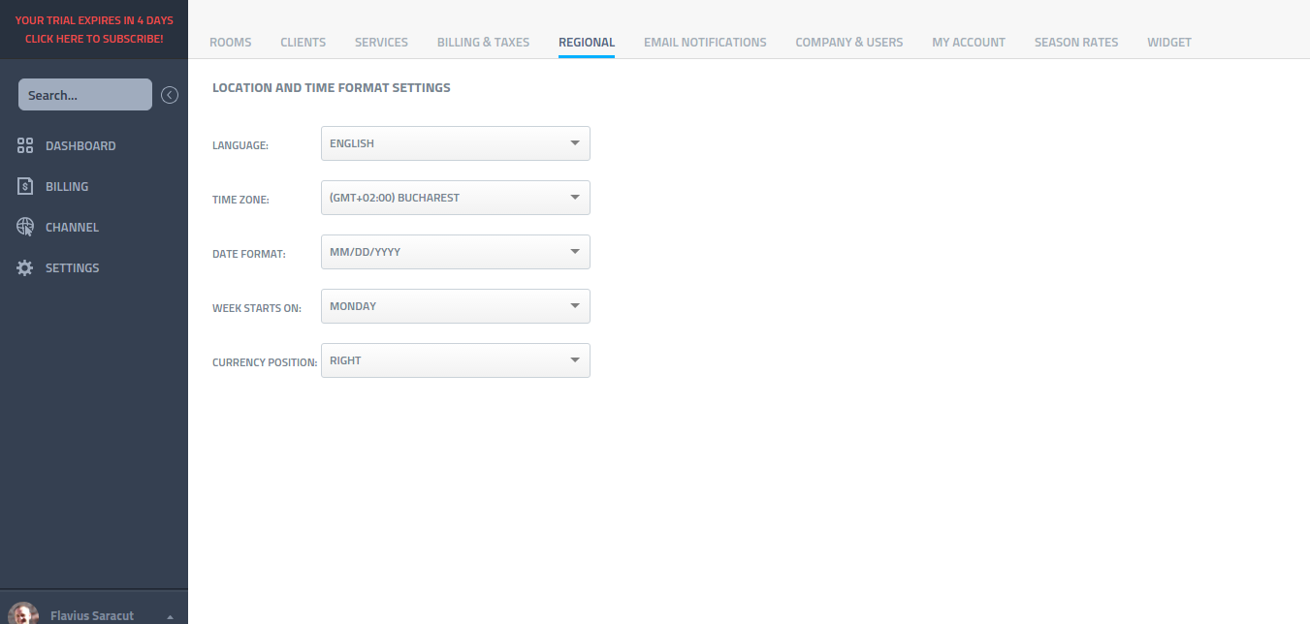Image resolution: width=1310 pixels, height=624 pixels.
Task: Click the Channel globe icon
Action: [x=25, y=227]
